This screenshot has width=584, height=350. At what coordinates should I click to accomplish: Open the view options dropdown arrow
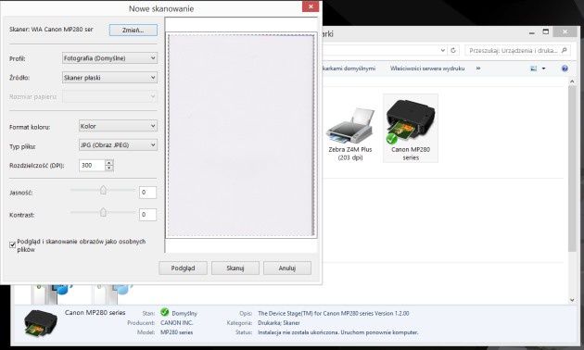click(x=543, y=69)
